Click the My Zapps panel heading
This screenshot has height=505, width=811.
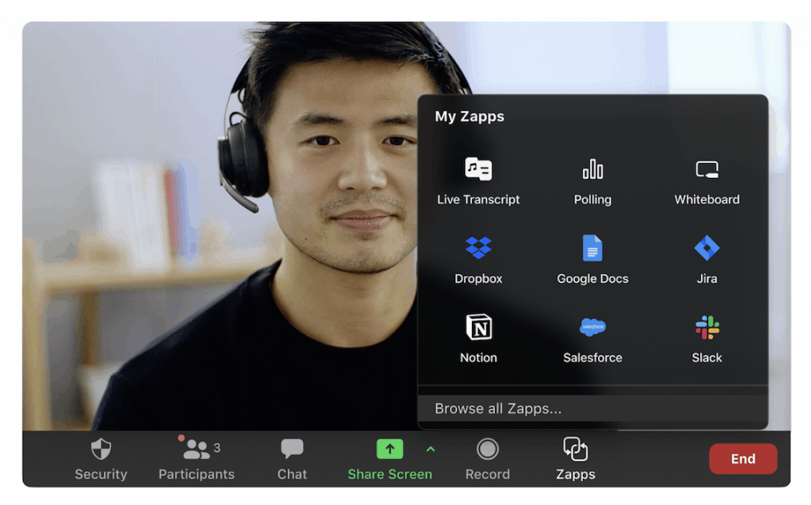(469, 116)
